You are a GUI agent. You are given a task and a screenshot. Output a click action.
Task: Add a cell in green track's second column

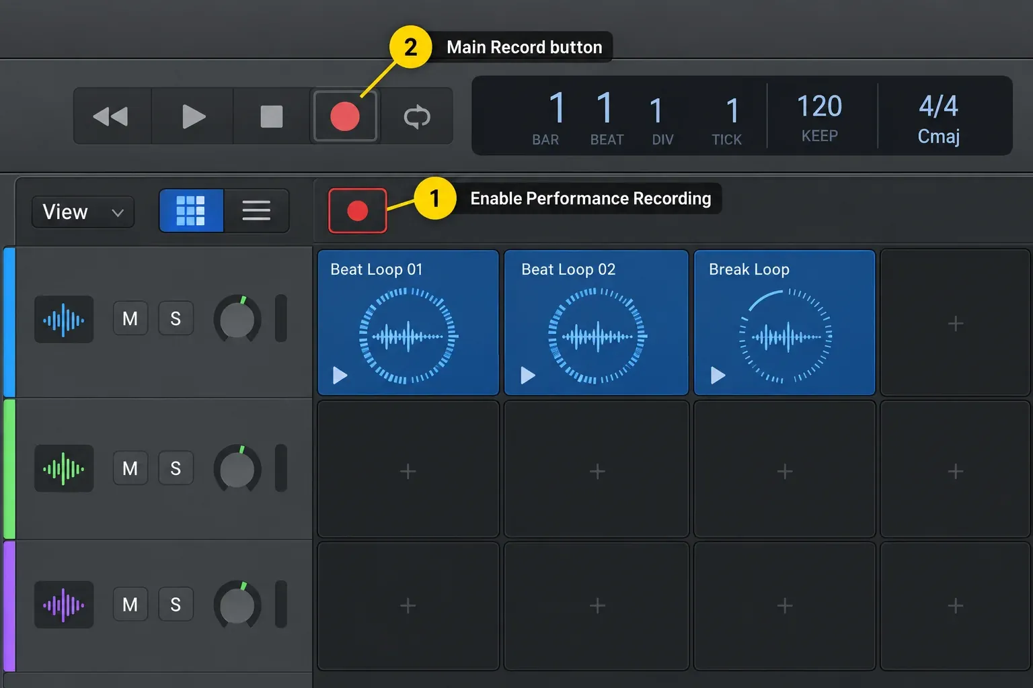[x=597, y=470]
